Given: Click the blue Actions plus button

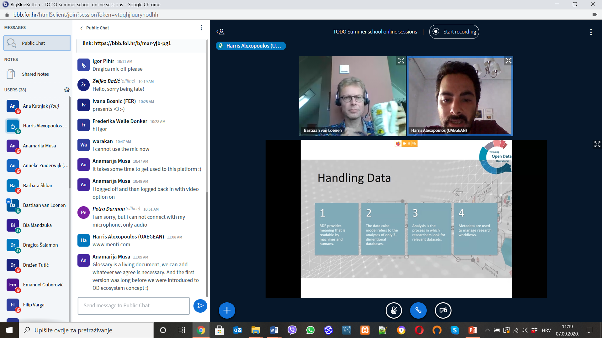Looking at the screenshot, I should [x=227, y=310].
